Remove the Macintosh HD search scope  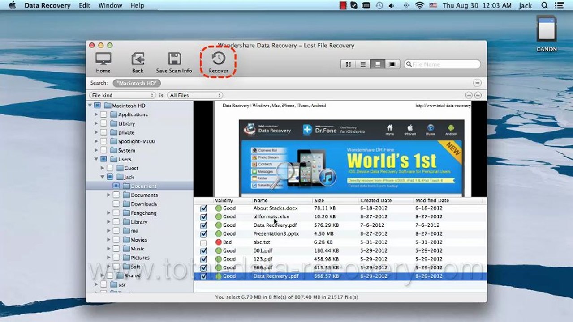pyautogui.click(x=478, y=83)
